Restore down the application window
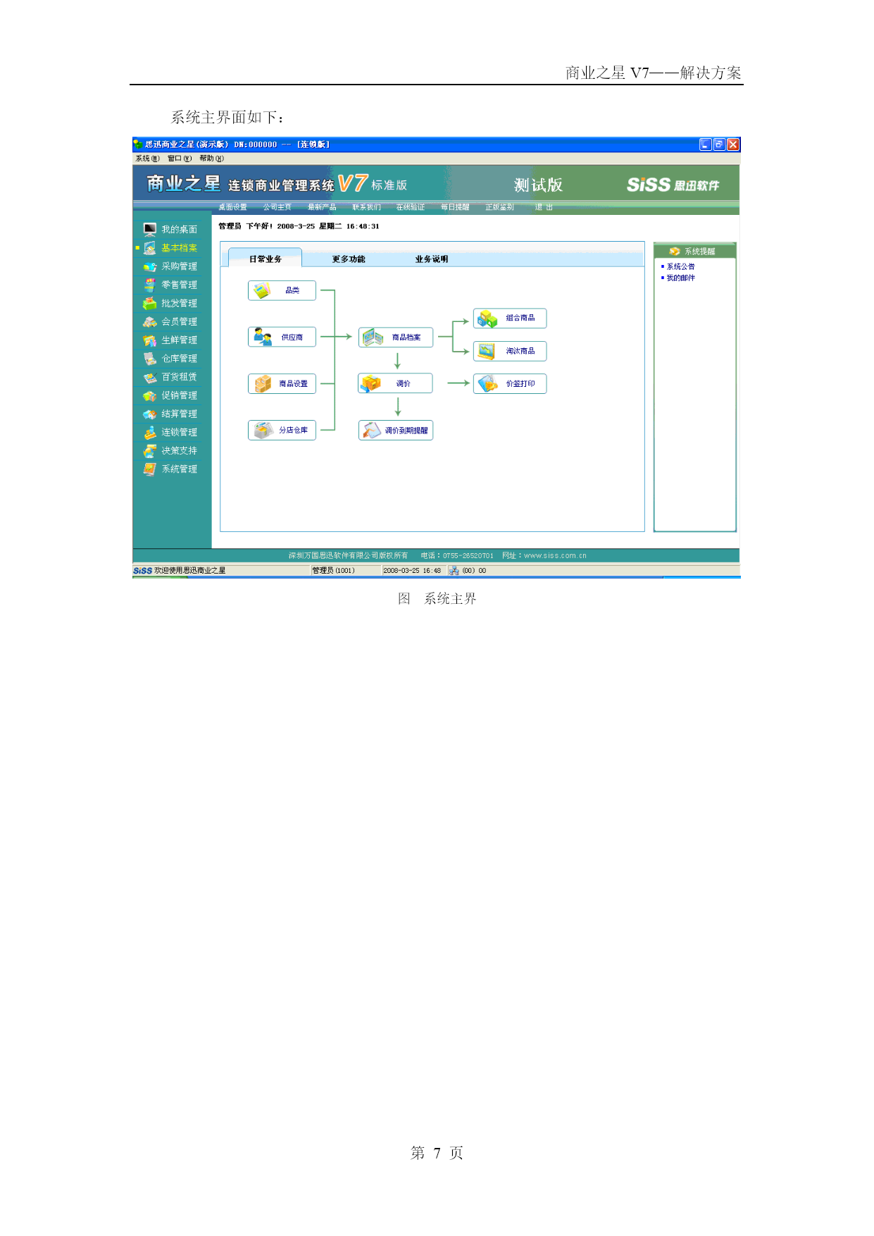Viewport: 874px width, 1236px height. [719, 144]
